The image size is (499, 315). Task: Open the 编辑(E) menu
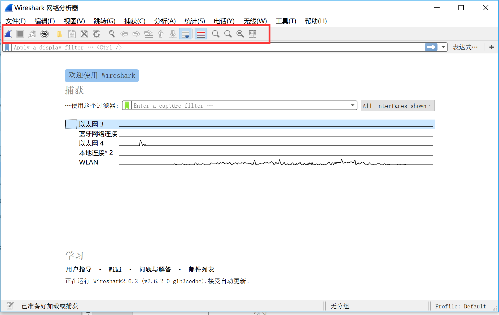pos(45,21)
